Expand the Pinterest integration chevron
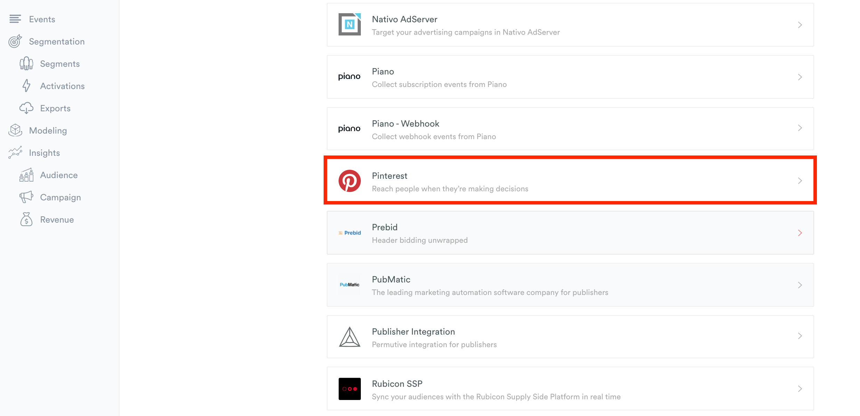This screenshot has width=860, height=416. pyautogui.click(x=800, y=181)
